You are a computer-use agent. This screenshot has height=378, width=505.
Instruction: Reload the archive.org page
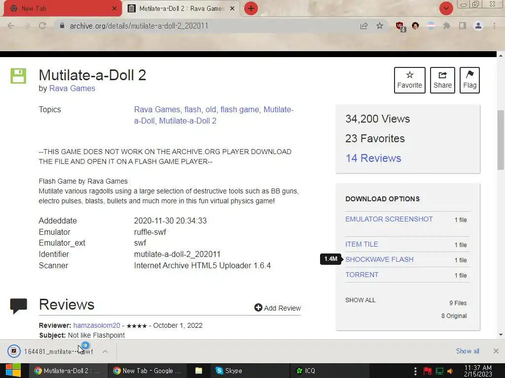coord(42,26)
